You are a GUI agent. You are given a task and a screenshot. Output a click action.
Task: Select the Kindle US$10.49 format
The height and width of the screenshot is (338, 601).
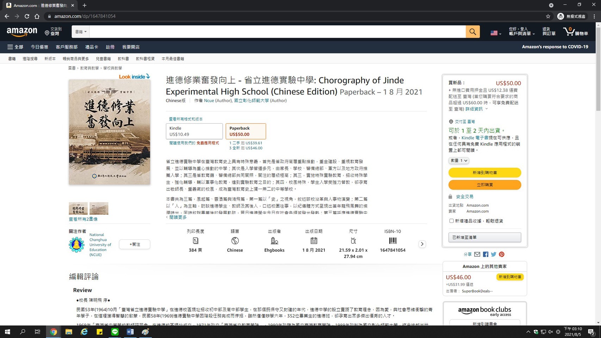[x=194, y=131]
